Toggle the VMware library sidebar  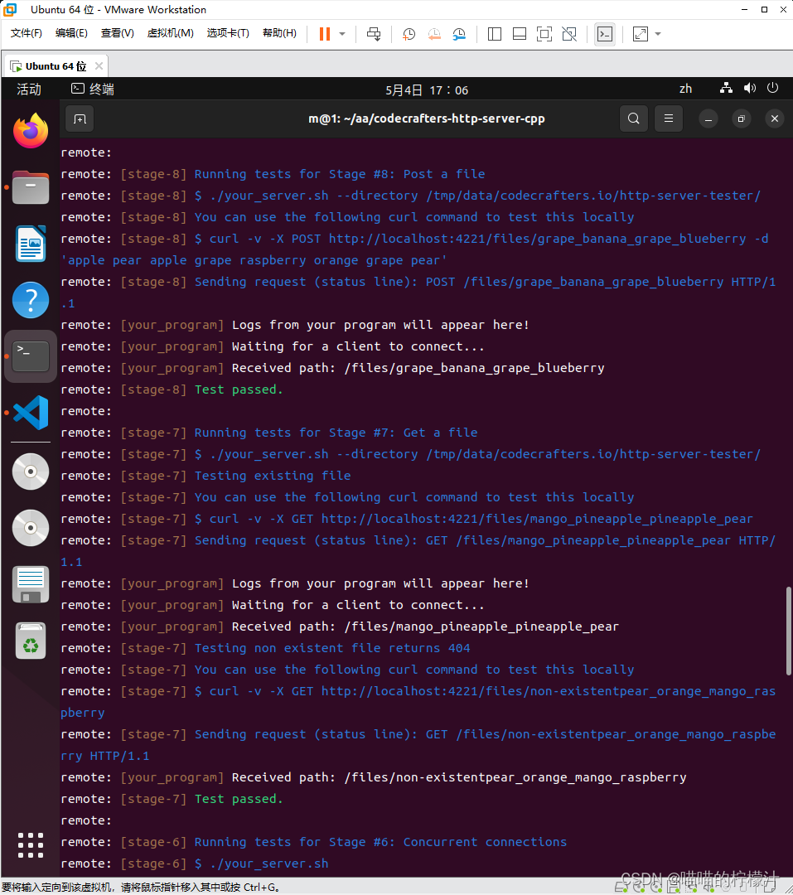[x=495, y=34]
